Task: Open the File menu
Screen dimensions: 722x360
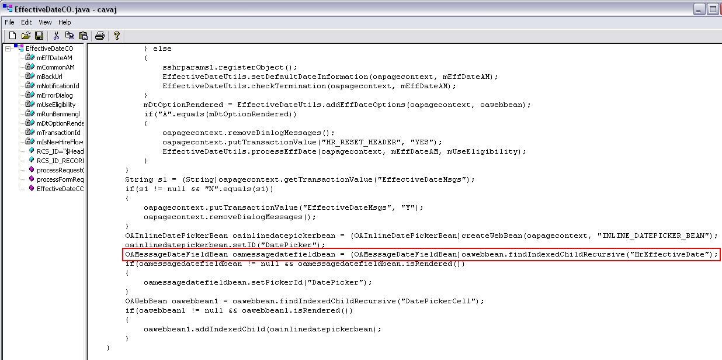Action: click(x=9, y=22)
